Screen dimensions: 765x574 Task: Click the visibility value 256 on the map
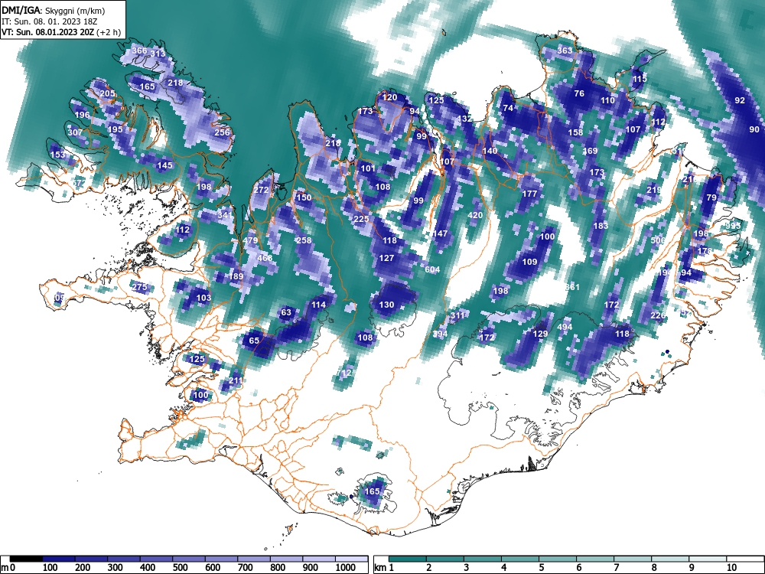222,132
